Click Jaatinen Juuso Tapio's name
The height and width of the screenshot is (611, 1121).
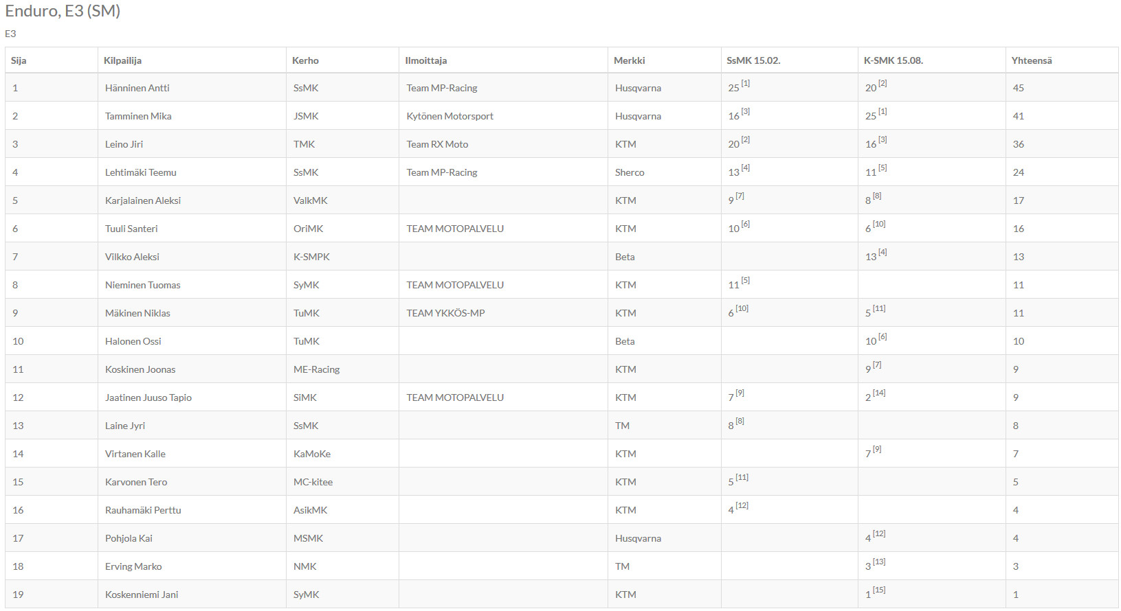(x=148, y=397)
